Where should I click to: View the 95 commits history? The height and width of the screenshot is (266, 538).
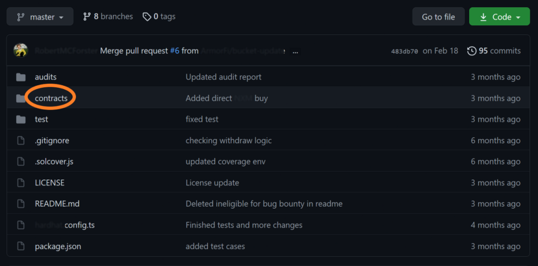(494, 51)
